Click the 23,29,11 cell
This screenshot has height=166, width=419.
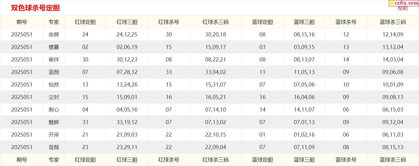pyautogui.click(x=127, y=147)
